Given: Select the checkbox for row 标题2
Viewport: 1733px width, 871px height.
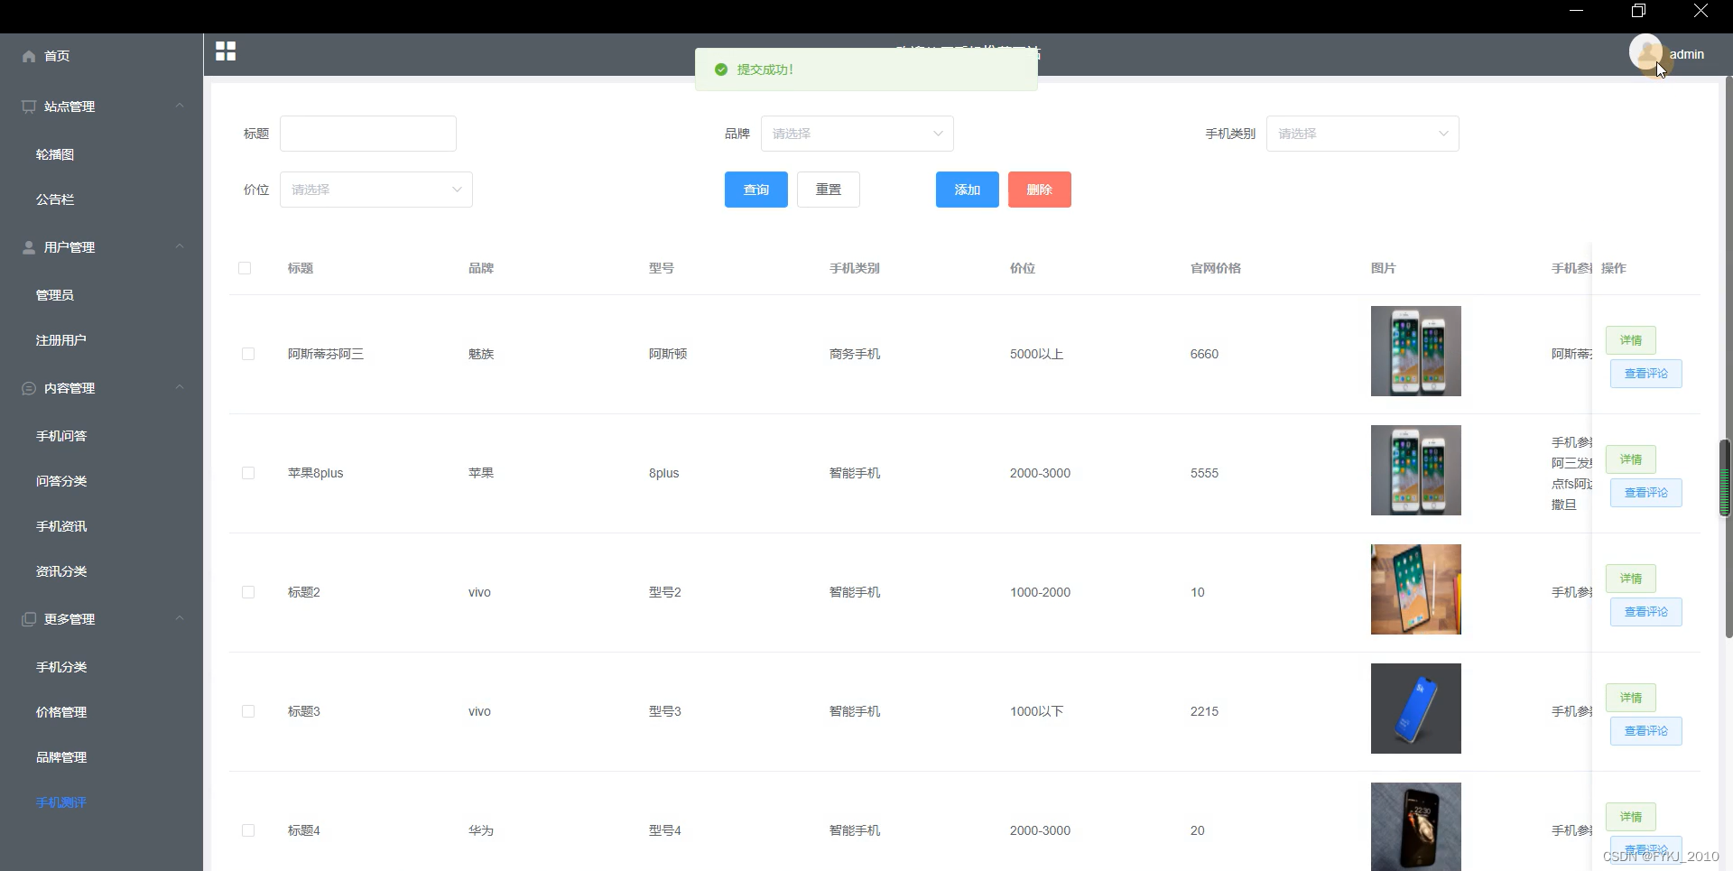Looking at the screenshot, I should [248, 592].
